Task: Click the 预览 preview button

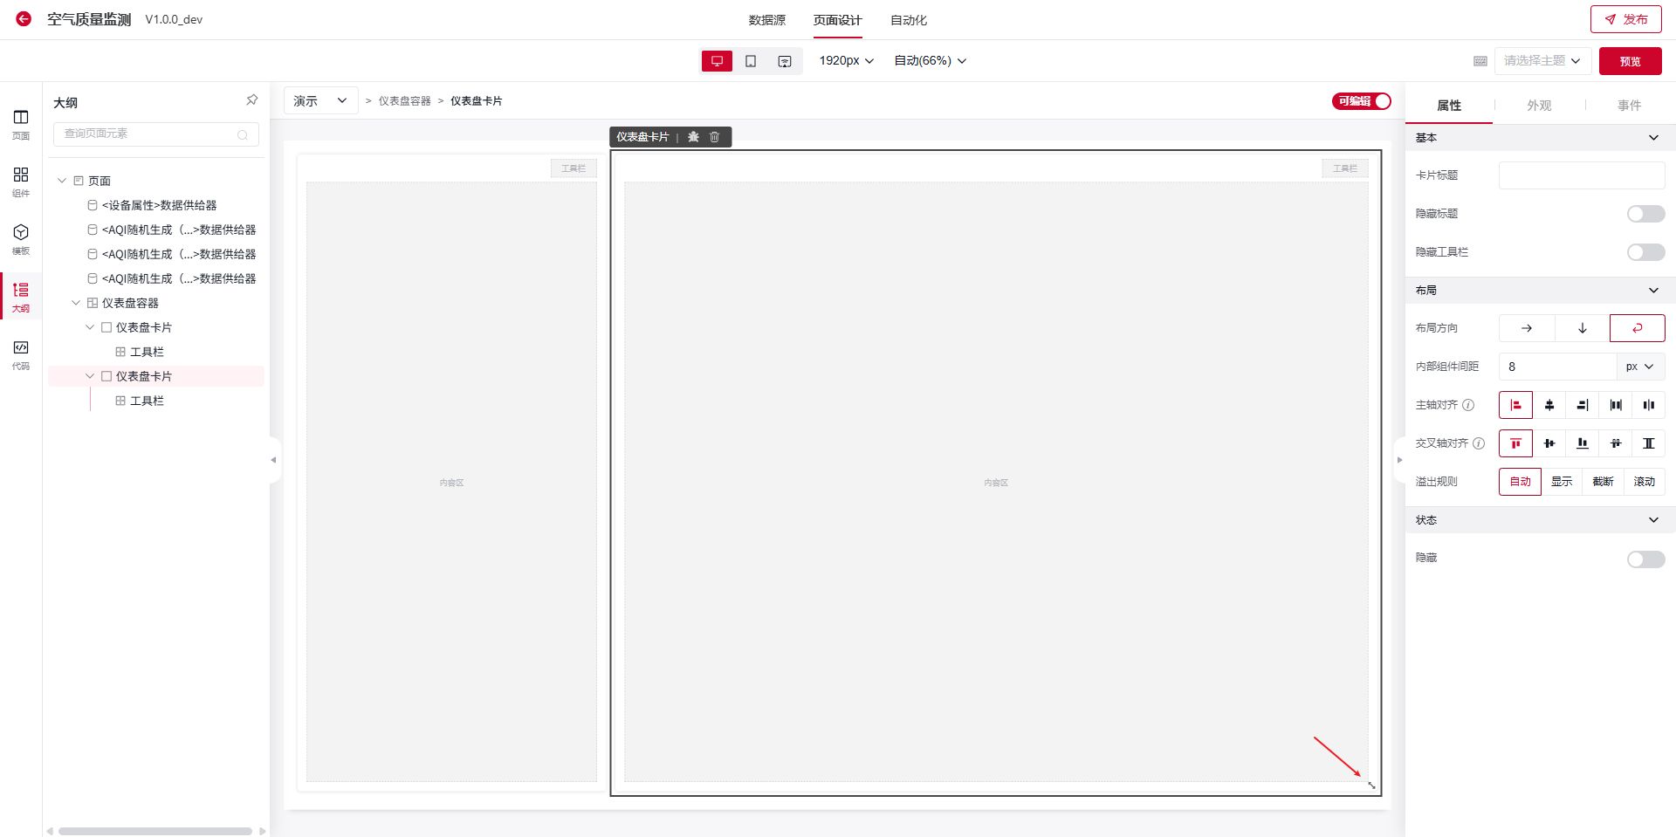Action: coord(1630,61)
